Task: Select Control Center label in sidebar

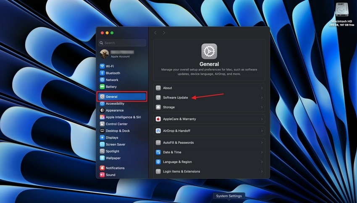Action: [x=117, y=124]
